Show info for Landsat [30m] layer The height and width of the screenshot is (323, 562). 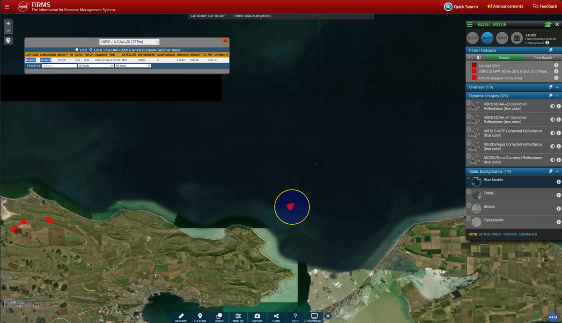[556, 65]
